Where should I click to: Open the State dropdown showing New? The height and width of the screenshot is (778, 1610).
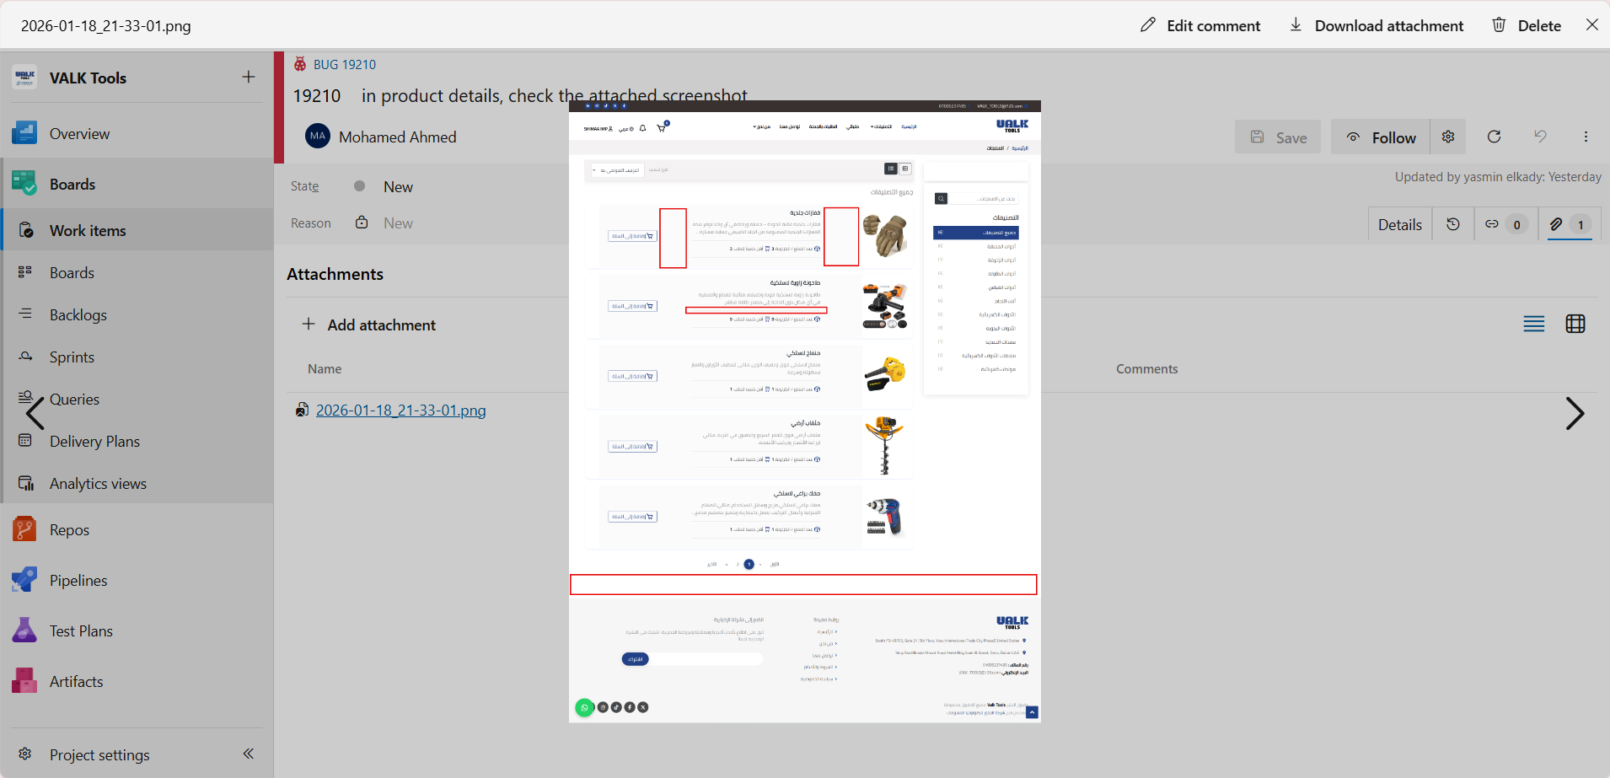398,186
